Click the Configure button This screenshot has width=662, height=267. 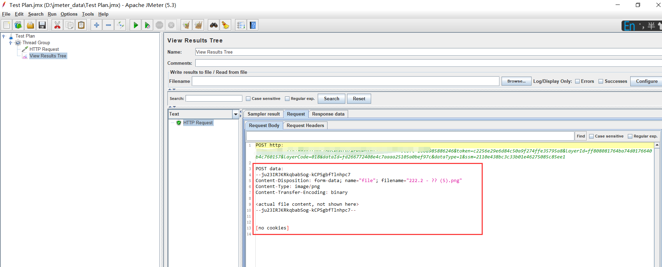(x=647, y=81)
